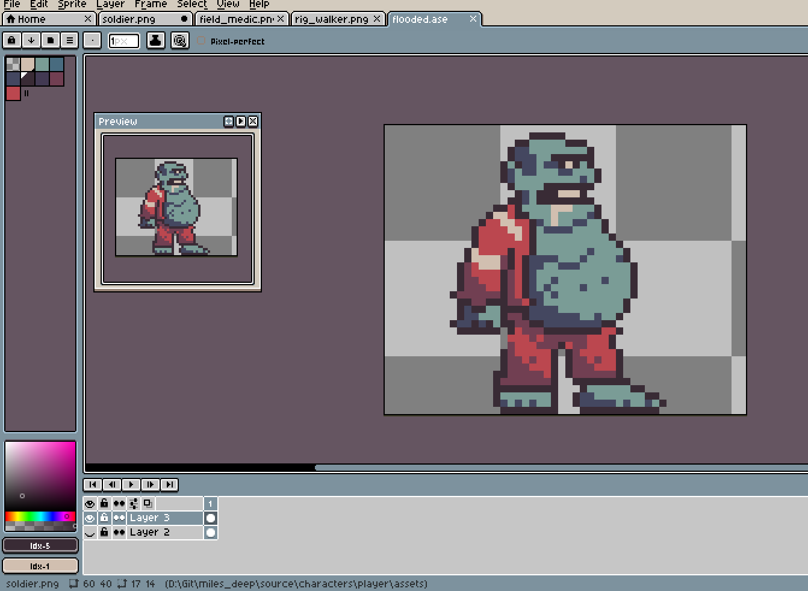Image resolution: width=808 pixels, height=591 pixels.
Task: Open the palette presets button
Action: click(x=50, y=40)
